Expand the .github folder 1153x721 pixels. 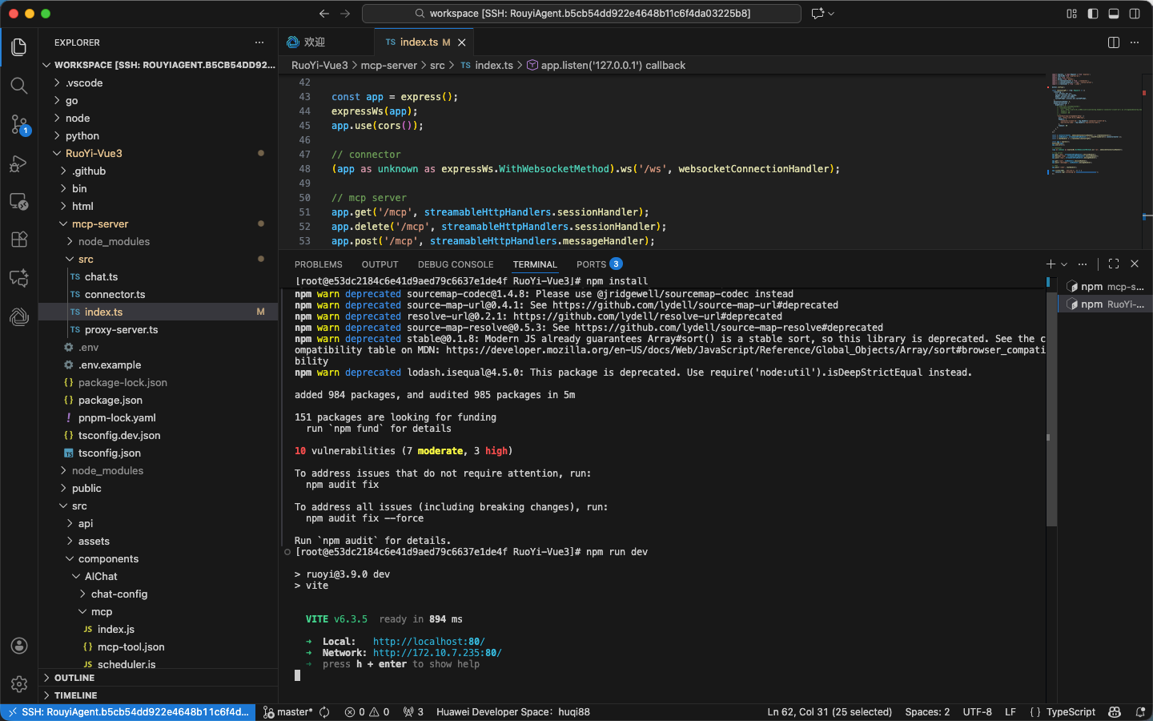click(x=159, y=171)
